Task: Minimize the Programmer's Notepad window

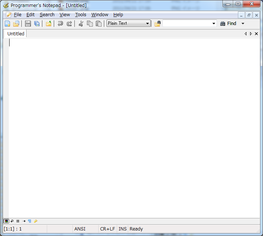Action: (x=228, y=4)
